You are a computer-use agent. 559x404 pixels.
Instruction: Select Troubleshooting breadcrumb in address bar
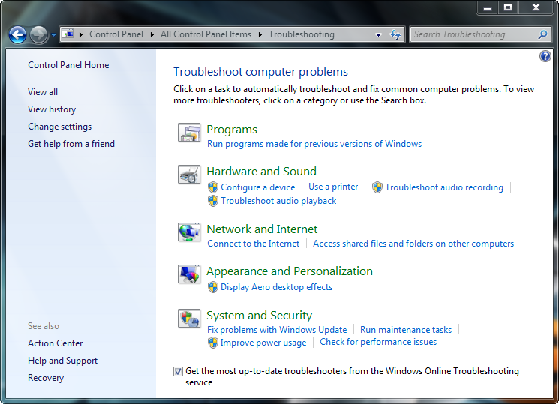302,34
